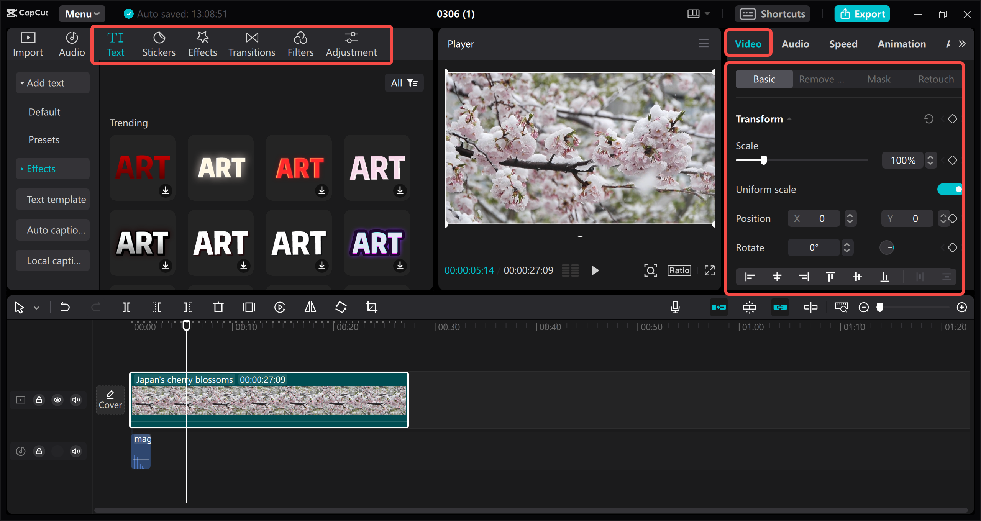Collapse the Transform section
The width and height of the screenshot is (981, 521).
pos(789,119)
